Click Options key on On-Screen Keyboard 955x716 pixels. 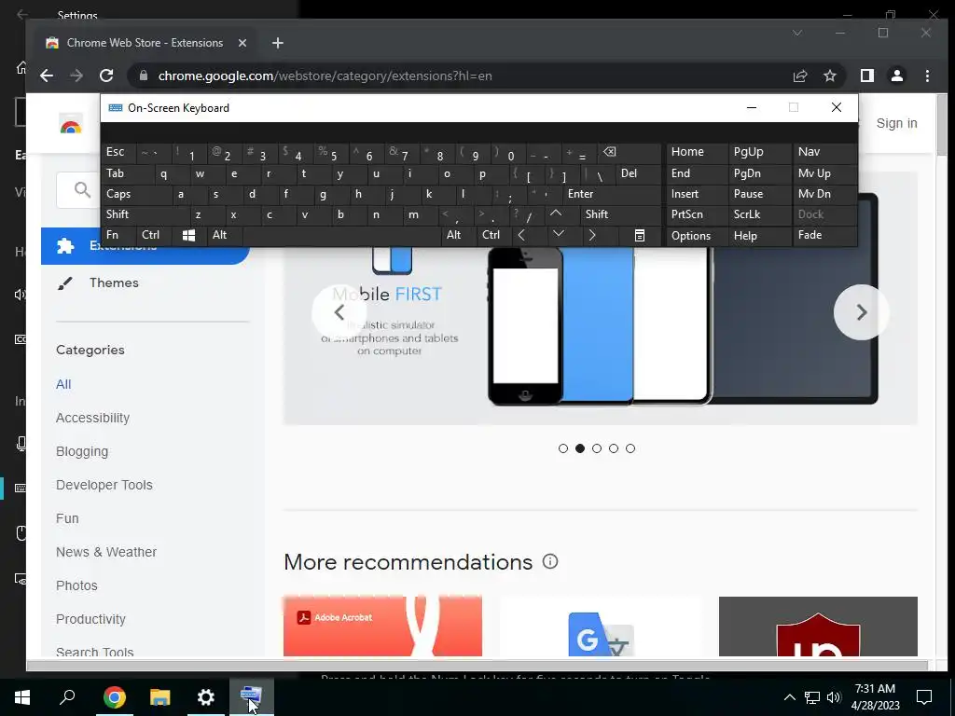(x=697, y=235)
